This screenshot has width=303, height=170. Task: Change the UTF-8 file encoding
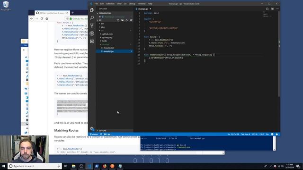click(255, 134)
